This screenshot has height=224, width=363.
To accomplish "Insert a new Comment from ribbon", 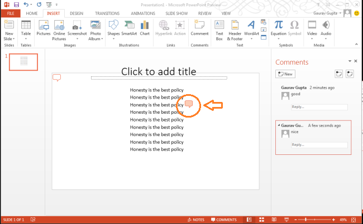I will pyautogui.click(x=199, y=28).
